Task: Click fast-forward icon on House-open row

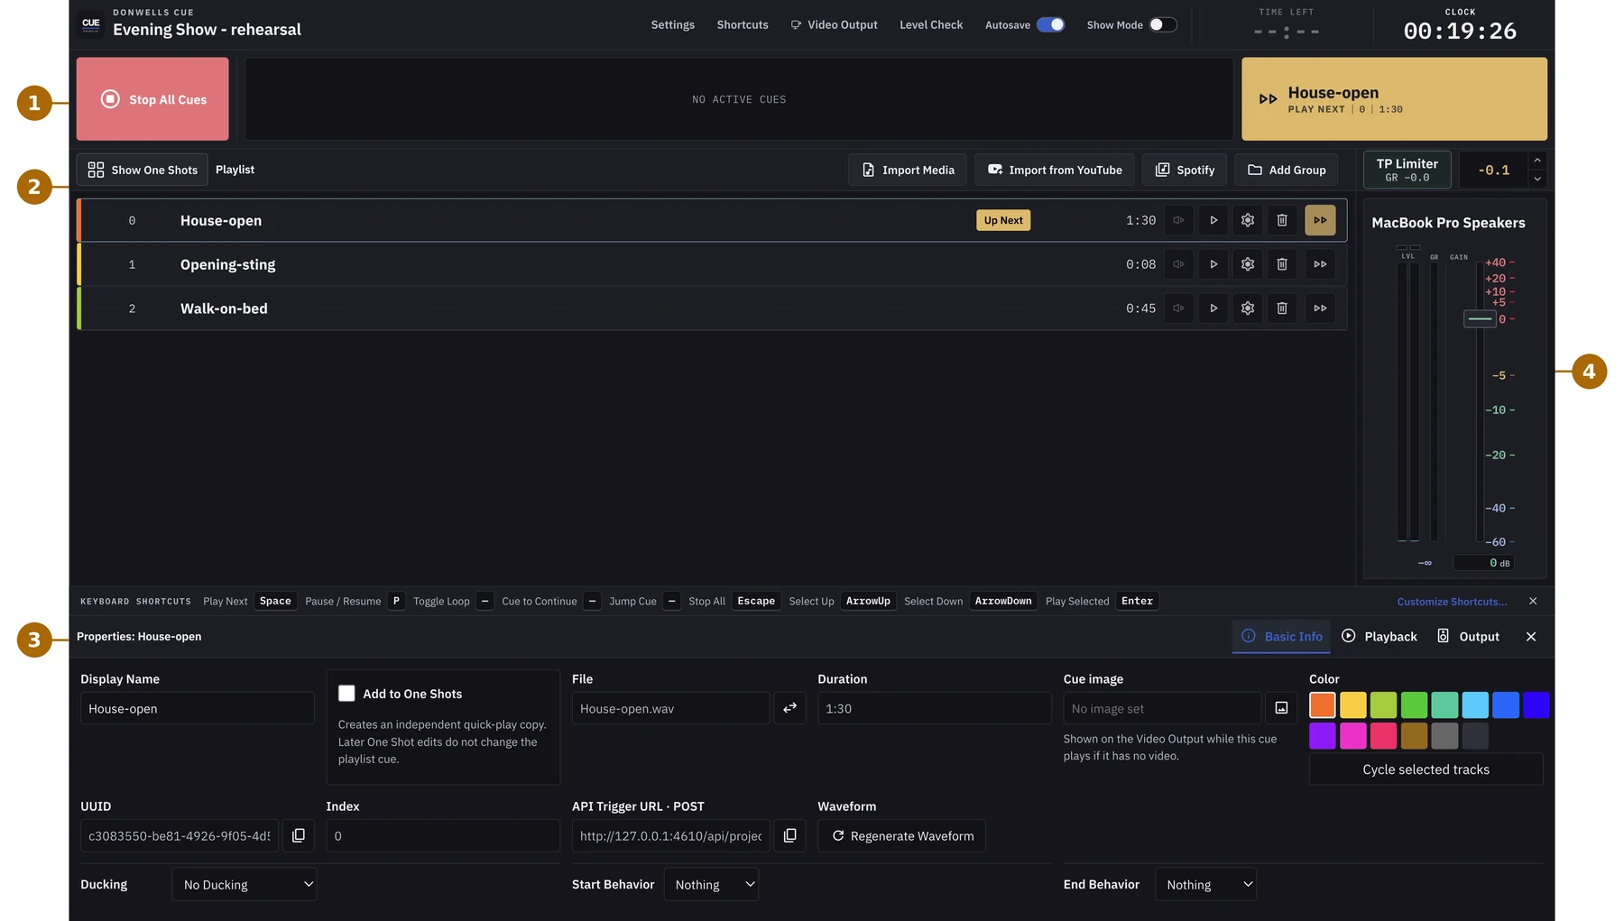Action: 1320,220
